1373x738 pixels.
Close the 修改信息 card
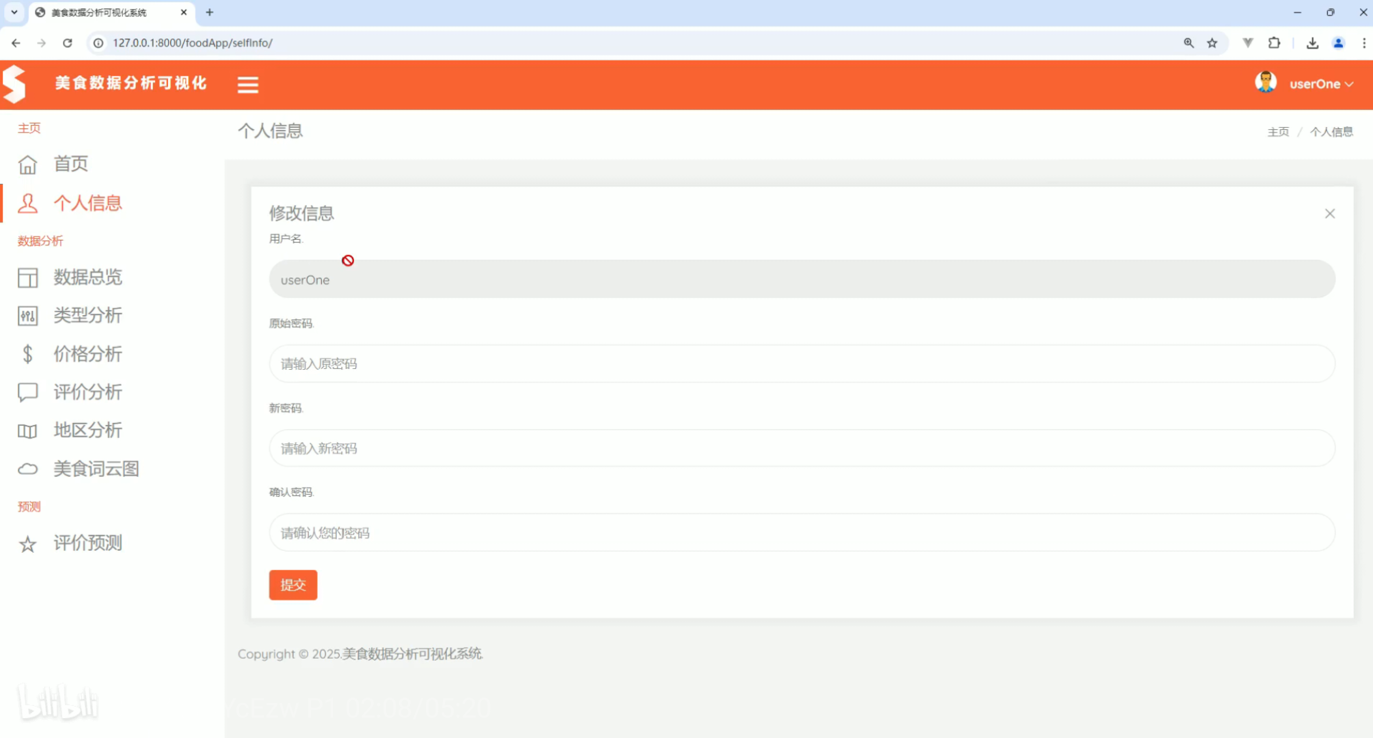pos(1329,214)
